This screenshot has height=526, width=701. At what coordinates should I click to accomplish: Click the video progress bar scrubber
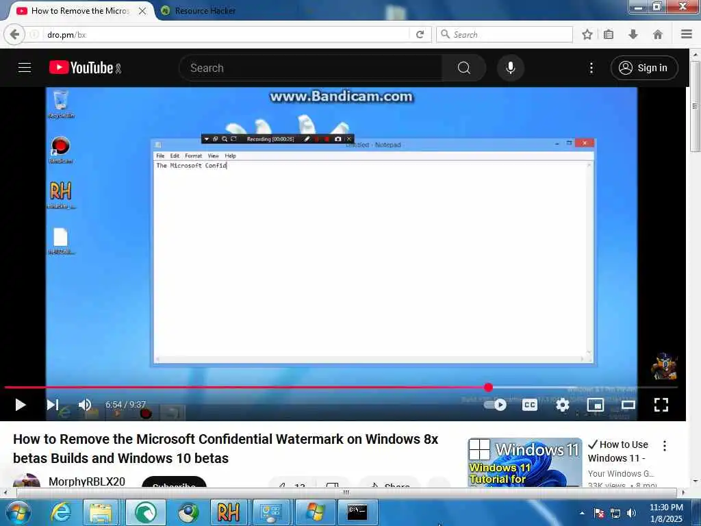pos(488,388)
